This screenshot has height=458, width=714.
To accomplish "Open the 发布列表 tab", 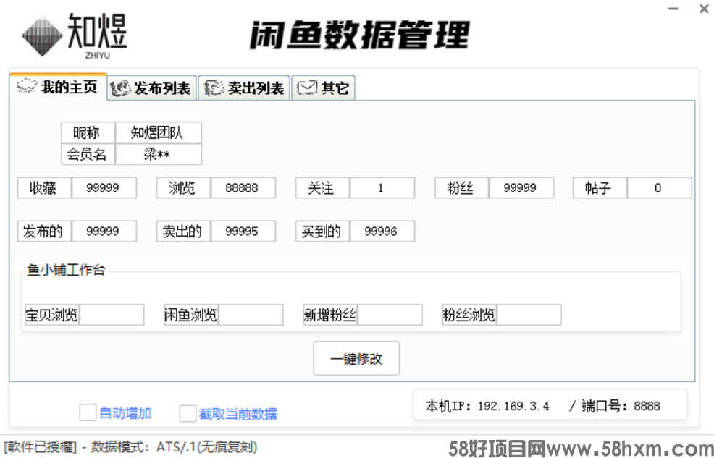I will click(x=152, y=88).
